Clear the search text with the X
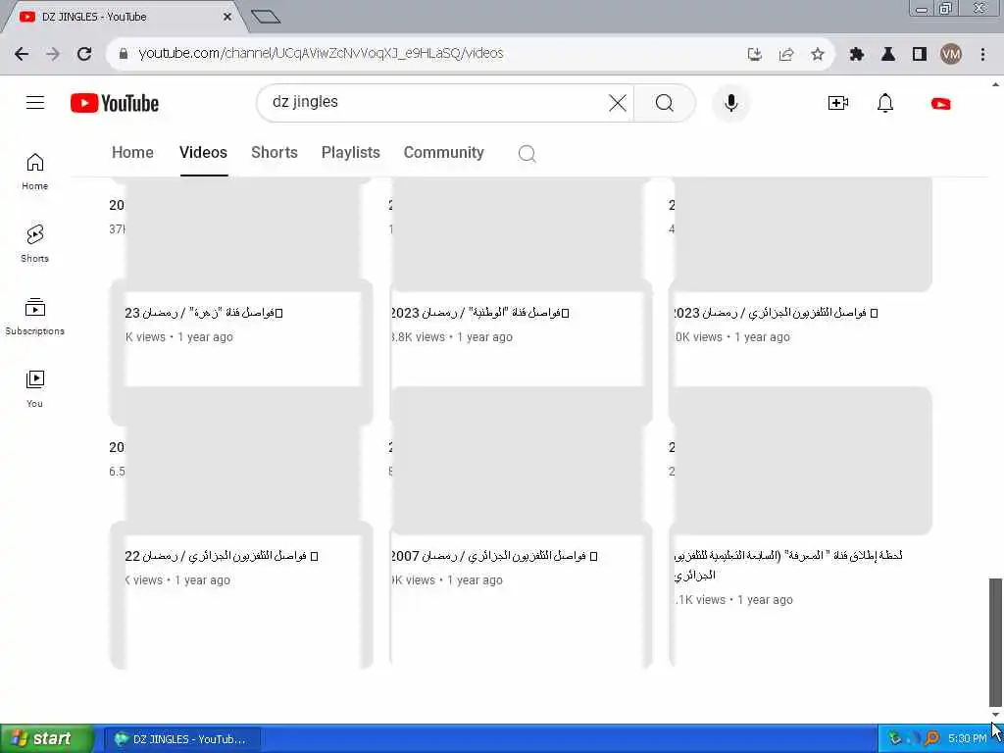This screenshot has height=753, width=1004. point(618,102)
